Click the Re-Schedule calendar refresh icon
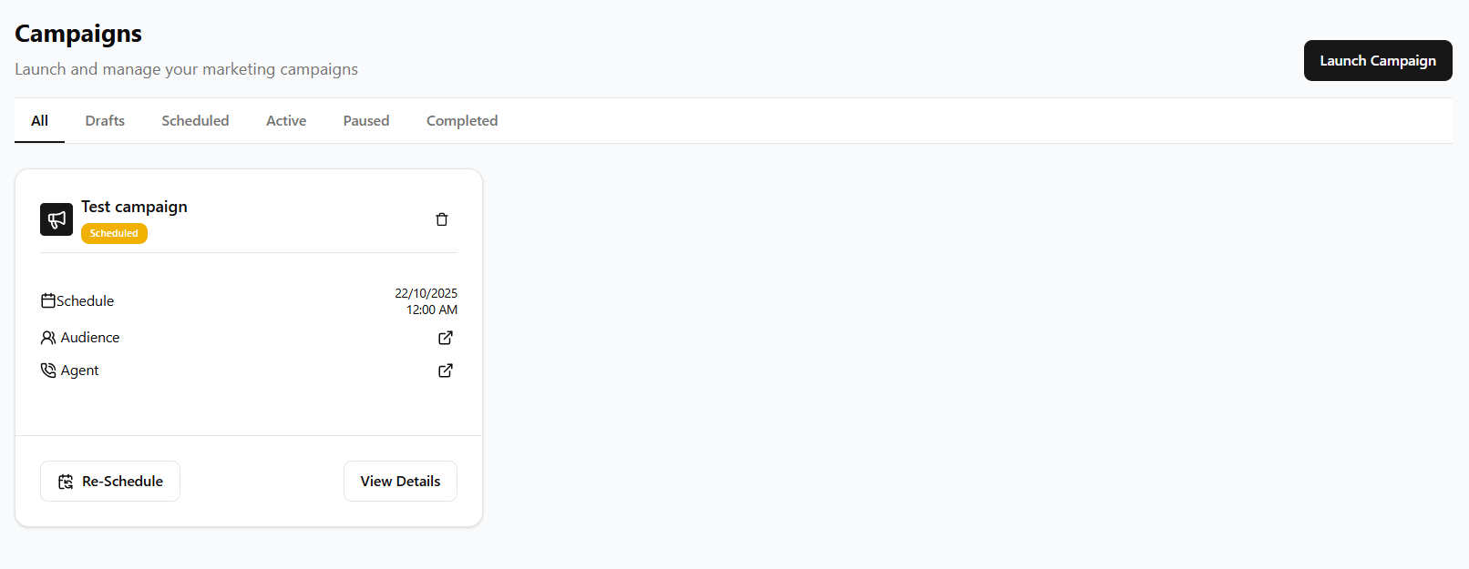The image size is (1469, 569). coord(66,482)
